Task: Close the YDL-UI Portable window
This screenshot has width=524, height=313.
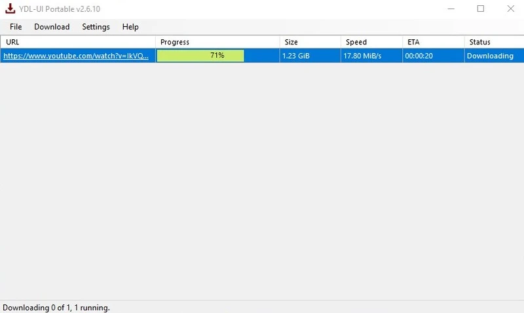Action: tap(510, 9)
